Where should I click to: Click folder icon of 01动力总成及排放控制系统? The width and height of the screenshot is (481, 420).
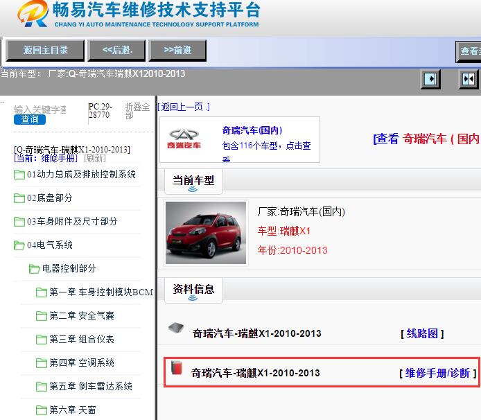point(19,175)
